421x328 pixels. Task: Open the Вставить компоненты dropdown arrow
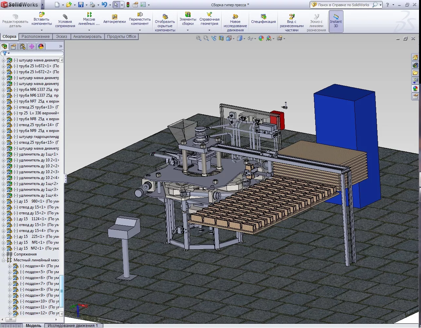pos(42,30)
